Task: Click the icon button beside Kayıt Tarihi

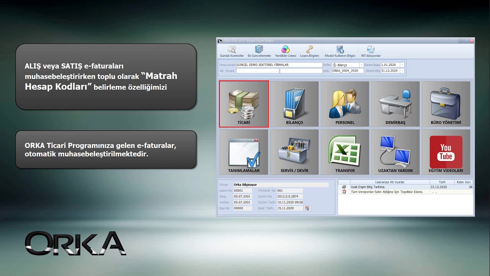Action: (x=307, y=208)
